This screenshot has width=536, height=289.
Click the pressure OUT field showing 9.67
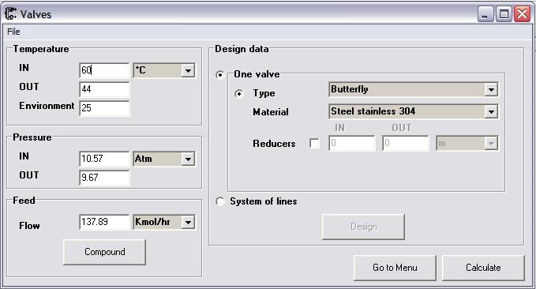tap(104, 178)
